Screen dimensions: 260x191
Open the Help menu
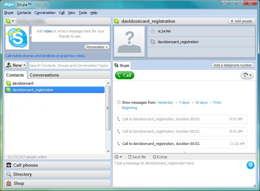[x=94, y=13]
